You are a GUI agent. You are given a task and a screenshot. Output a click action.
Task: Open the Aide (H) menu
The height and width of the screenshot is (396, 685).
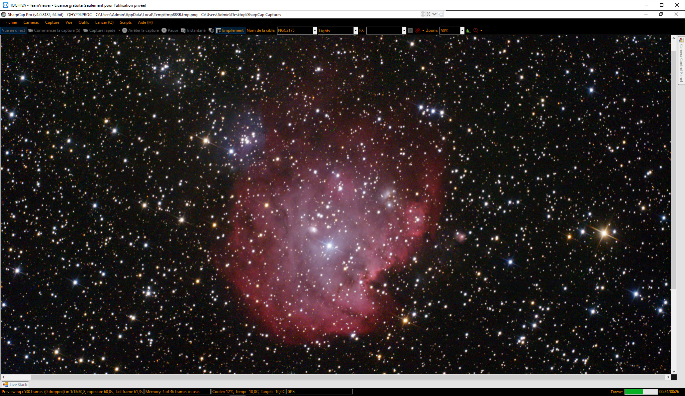[145, 22]
